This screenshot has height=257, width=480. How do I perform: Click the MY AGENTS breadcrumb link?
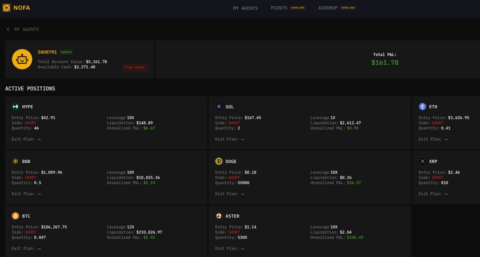click(x=27, y=30)
